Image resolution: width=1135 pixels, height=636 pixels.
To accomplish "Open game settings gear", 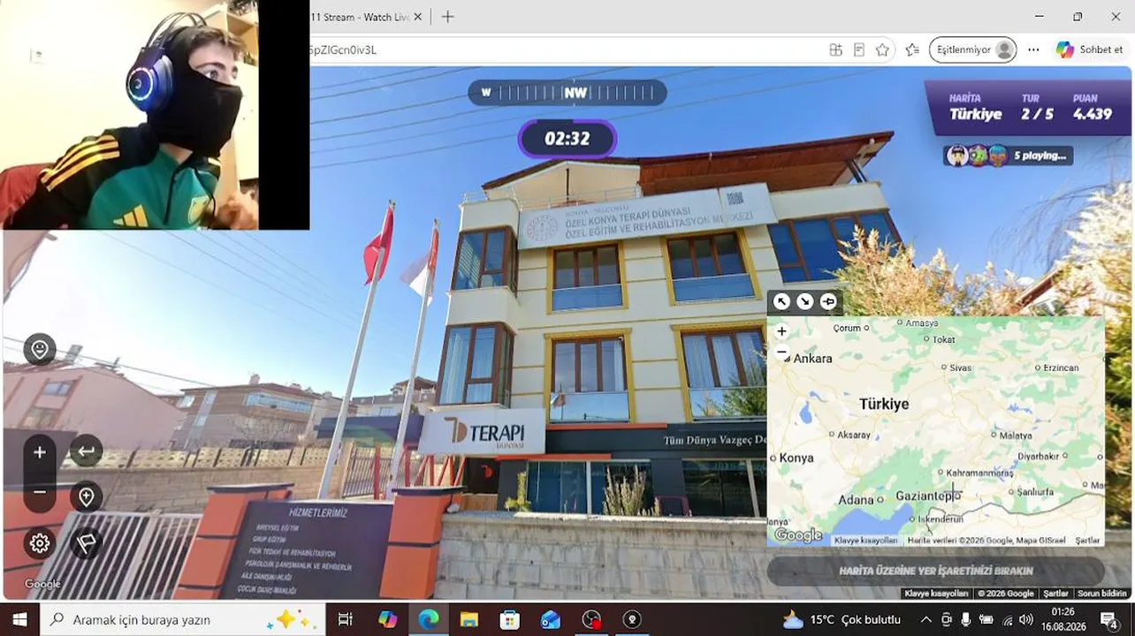I will pos(40,543).
